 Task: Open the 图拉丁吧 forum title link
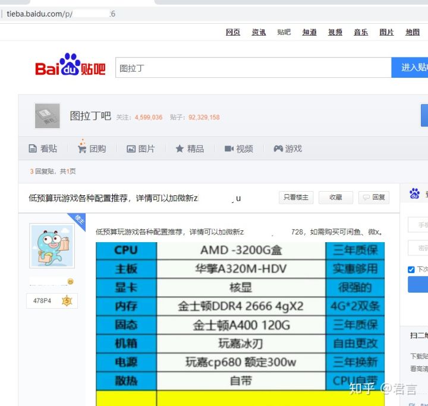pos(90,116)
